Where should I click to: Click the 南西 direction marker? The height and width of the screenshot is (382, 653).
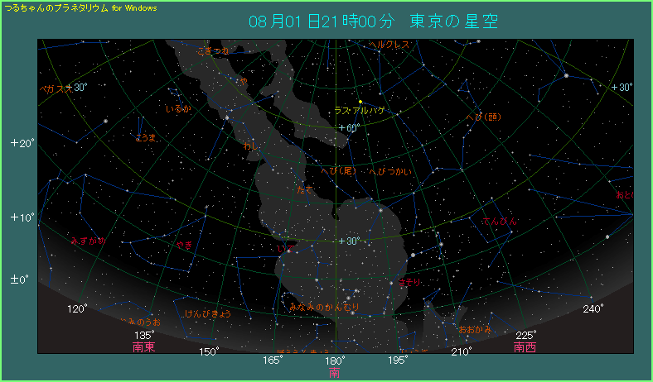[525, 347]
